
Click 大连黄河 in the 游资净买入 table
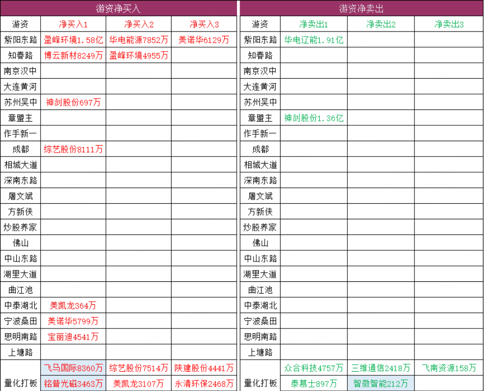pyautogui.click(x=20, y=87)
